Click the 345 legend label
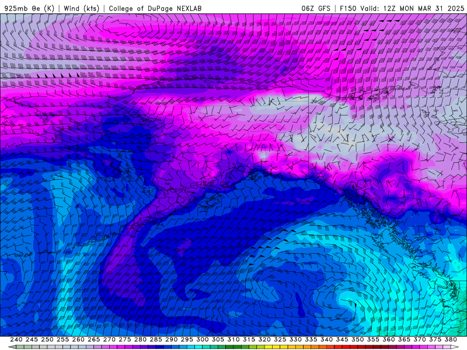 (x=342, y=339)
